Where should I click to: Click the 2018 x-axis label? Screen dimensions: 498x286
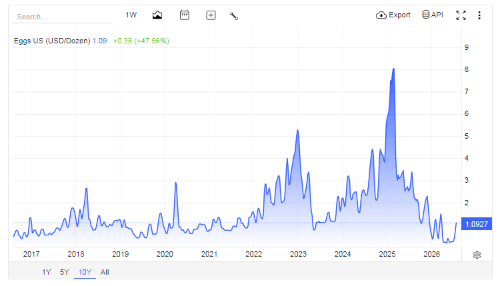tap(75, 254)
